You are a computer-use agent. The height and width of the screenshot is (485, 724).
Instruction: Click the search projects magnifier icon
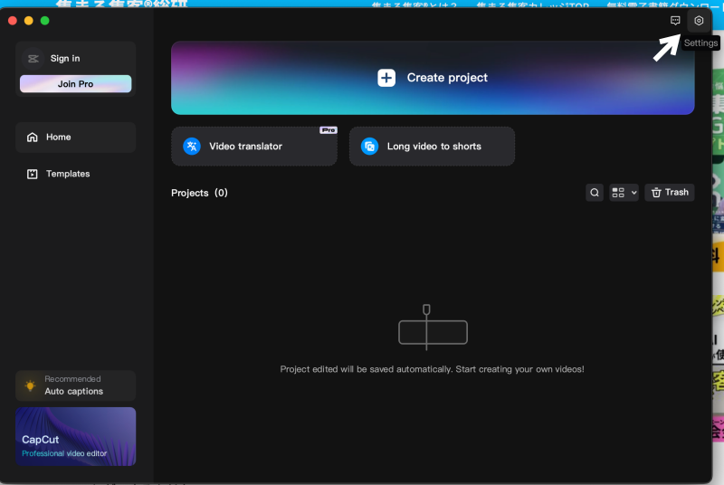595,193
